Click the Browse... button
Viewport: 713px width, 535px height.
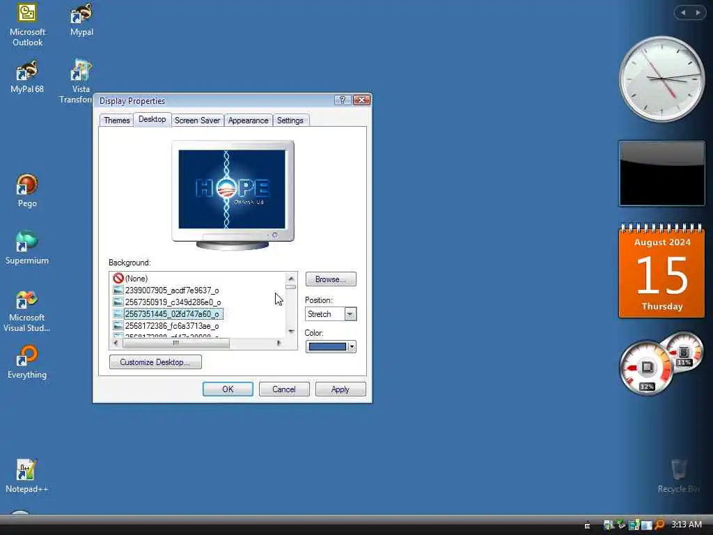(x=331, y=279)
